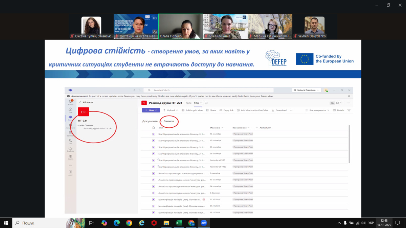Open Chat in the Teams sidebar

[70, 110]
